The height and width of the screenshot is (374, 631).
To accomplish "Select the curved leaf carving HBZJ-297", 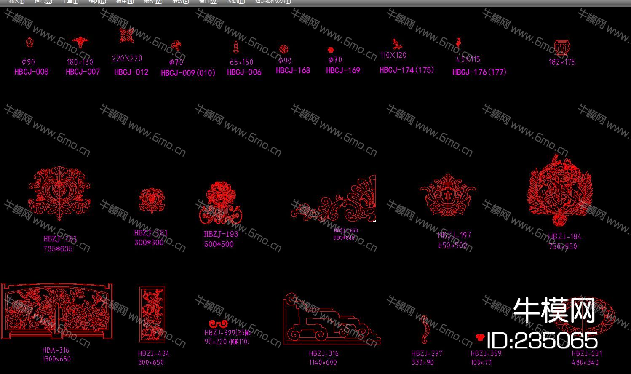I will click(425, 330).
